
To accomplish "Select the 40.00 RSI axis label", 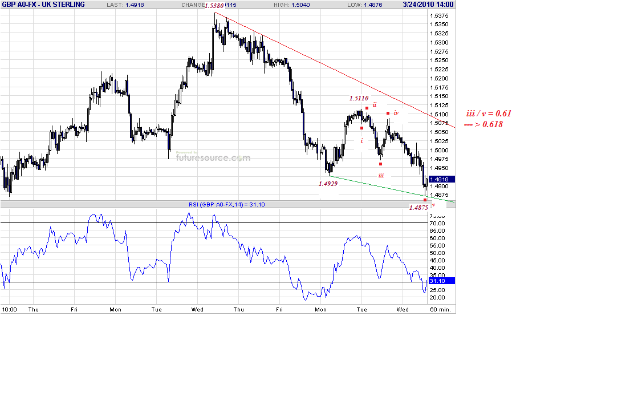I will tap(437, 268).
